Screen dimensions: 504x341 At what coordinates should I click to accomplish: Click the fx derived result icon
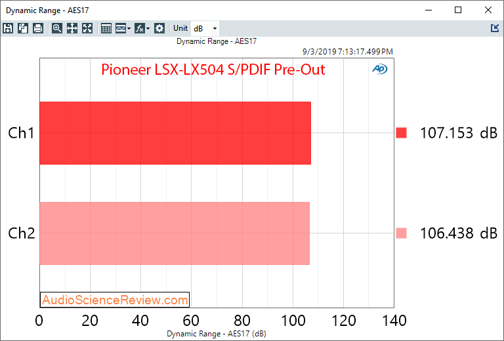coord(140,28)
